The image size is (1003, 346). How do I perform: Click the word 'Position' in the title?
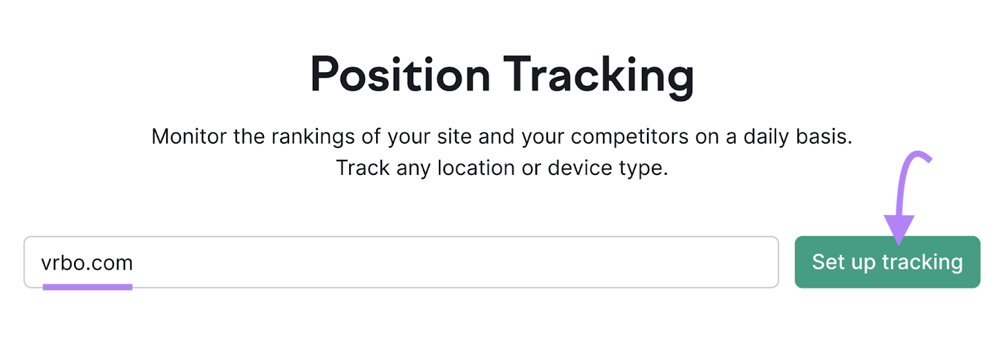pyautogui.click(x=400, y=75)
